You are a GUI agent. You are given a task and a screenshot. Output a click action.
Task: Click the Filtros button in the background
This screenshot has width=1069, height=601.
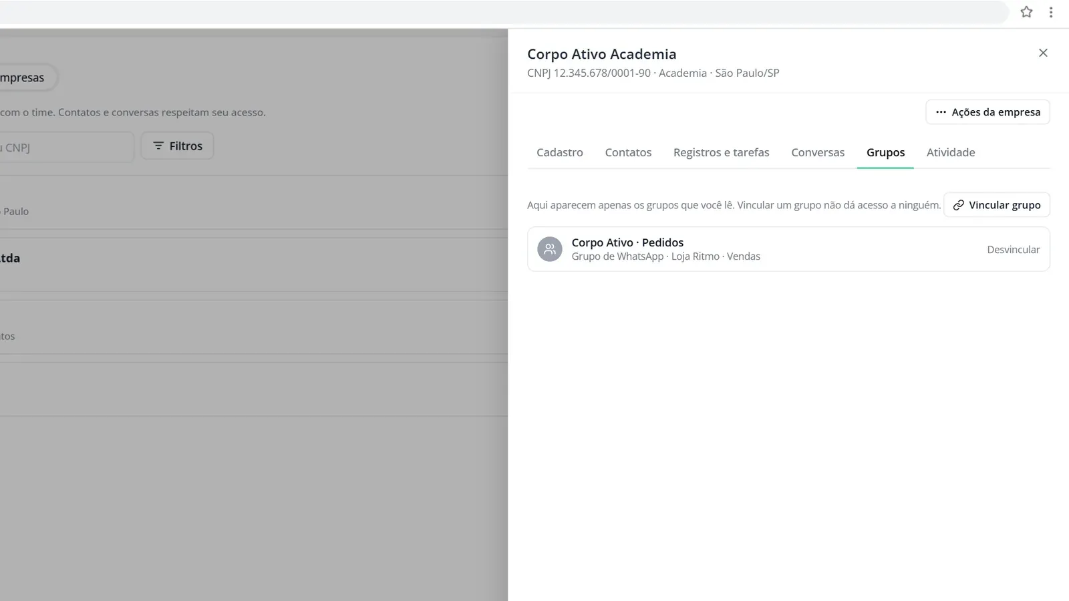(x=177, y=146)
